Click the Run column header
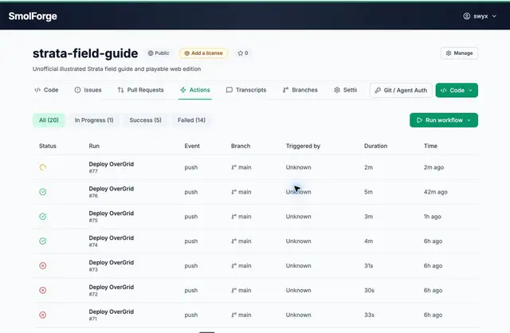Screen dimensions: 510x333 [x=94, y=146]
